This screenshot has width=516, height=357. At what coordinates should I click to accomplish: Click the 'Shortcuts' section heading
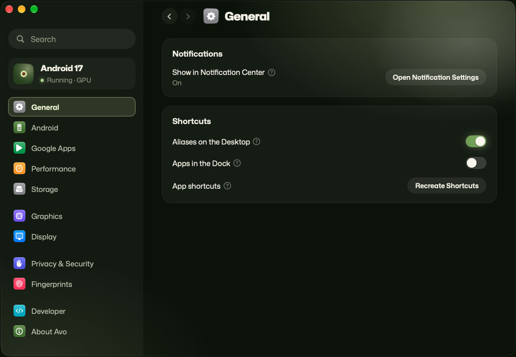(191, 121)
